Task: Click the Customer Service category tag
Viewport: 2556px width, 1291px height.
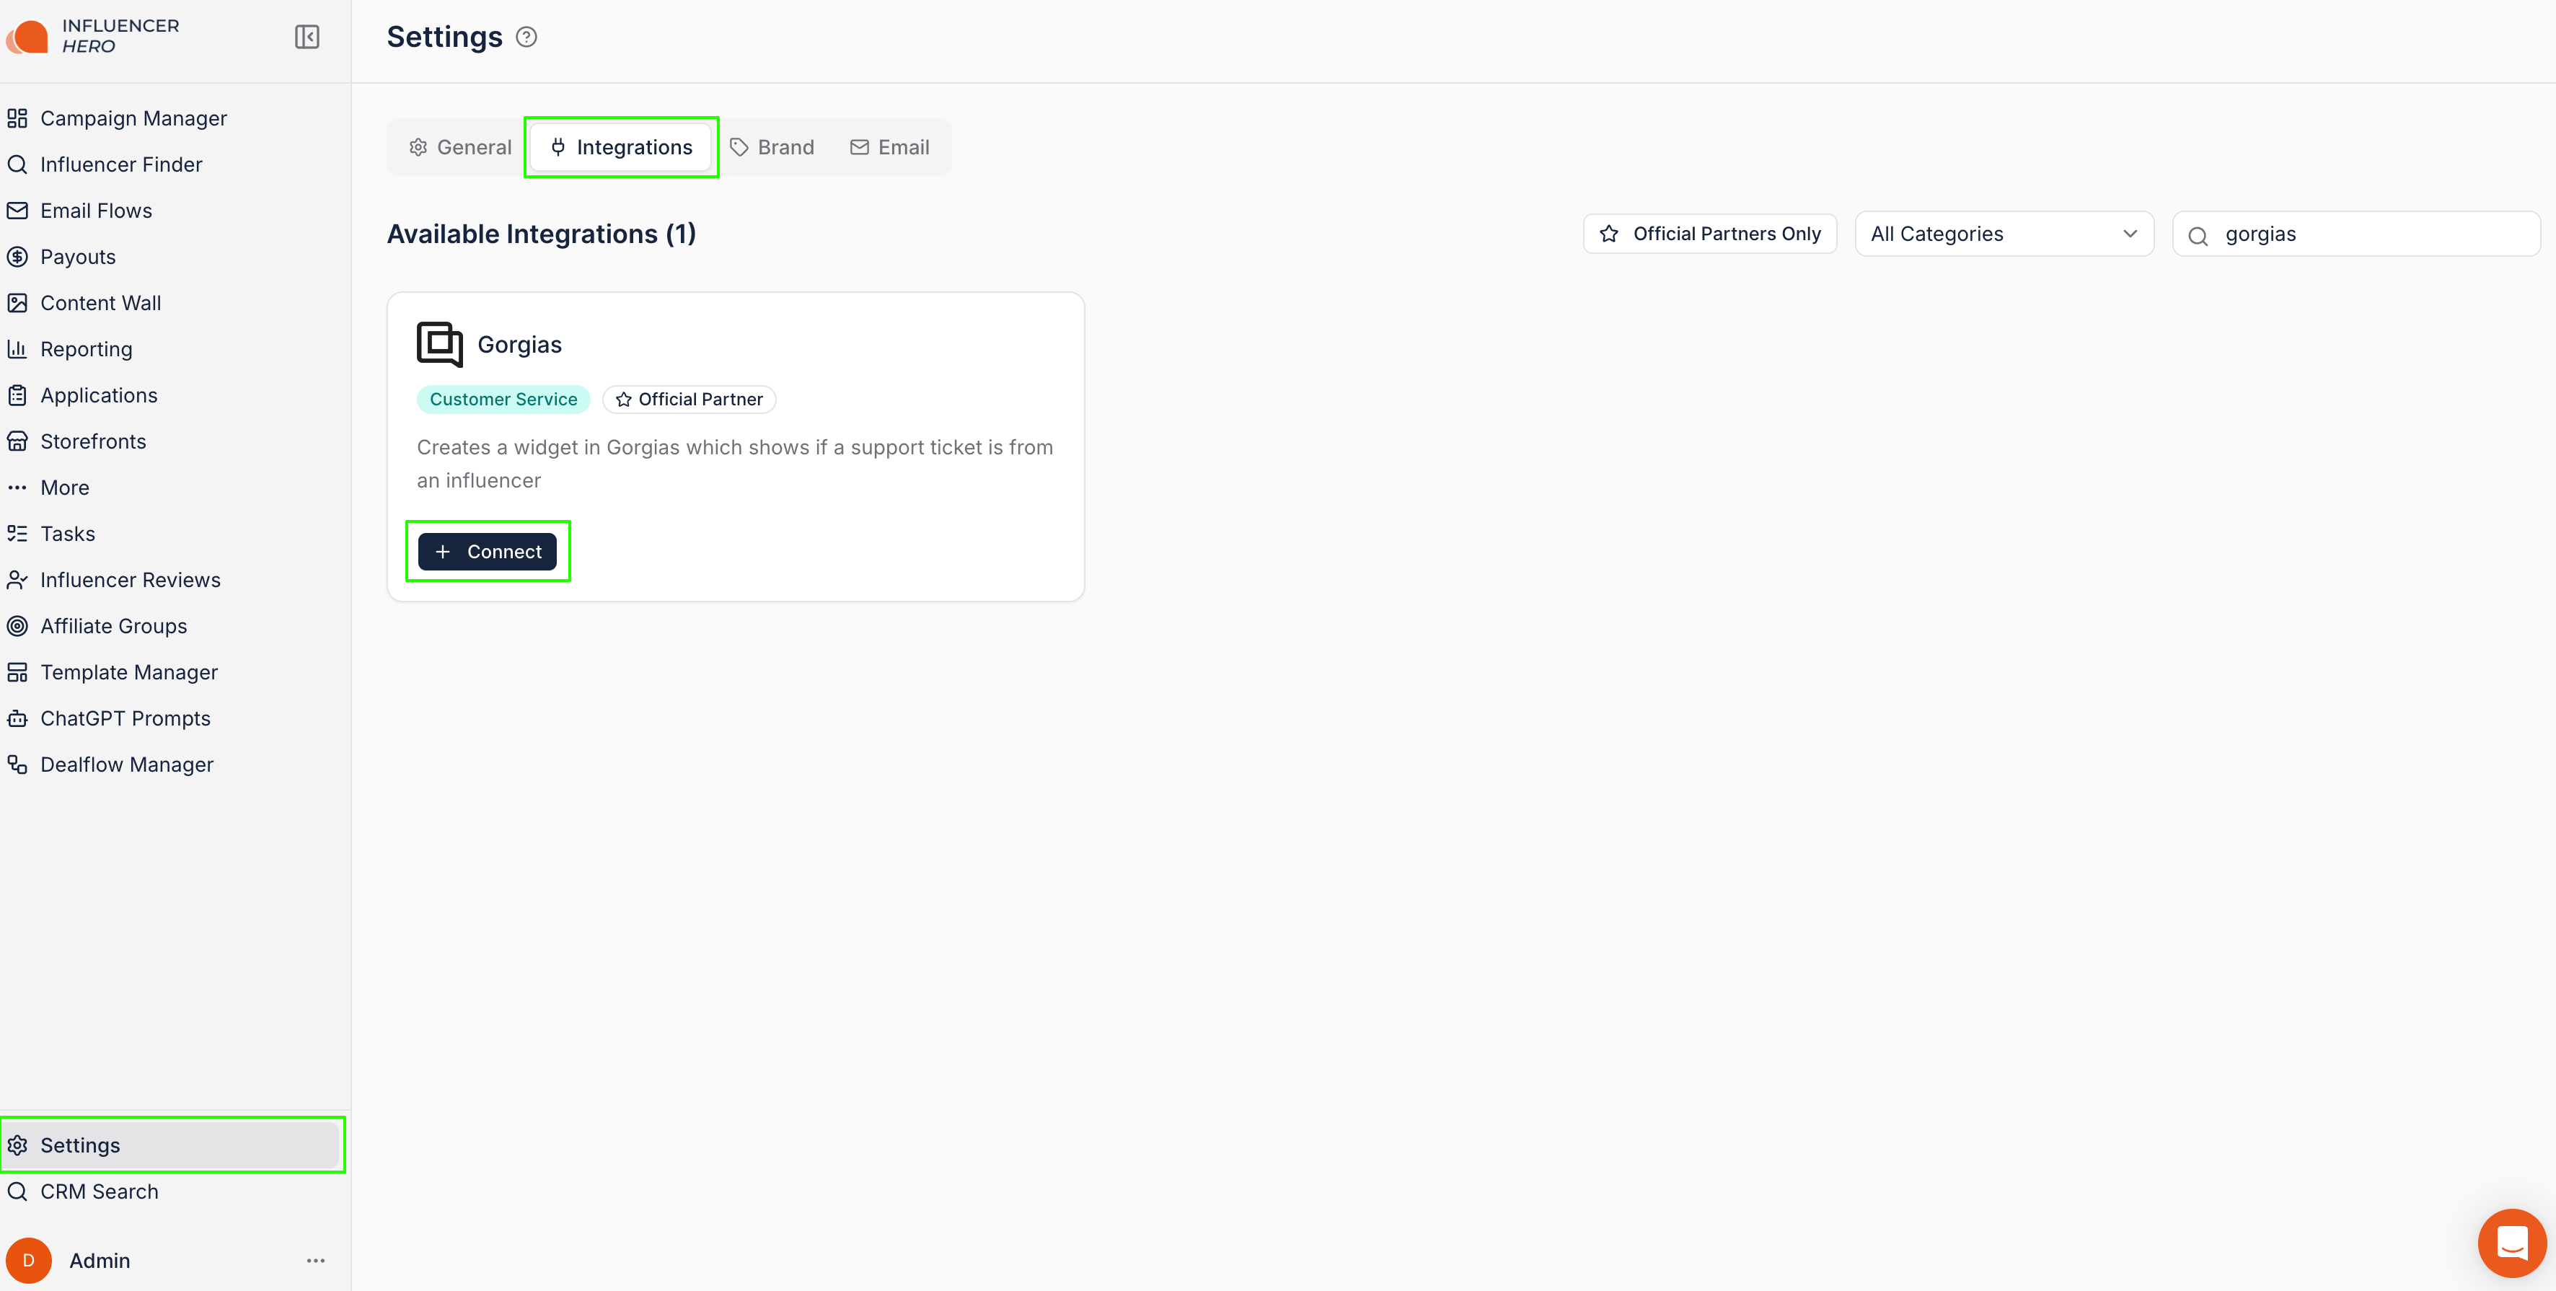Action: [503, 399]
